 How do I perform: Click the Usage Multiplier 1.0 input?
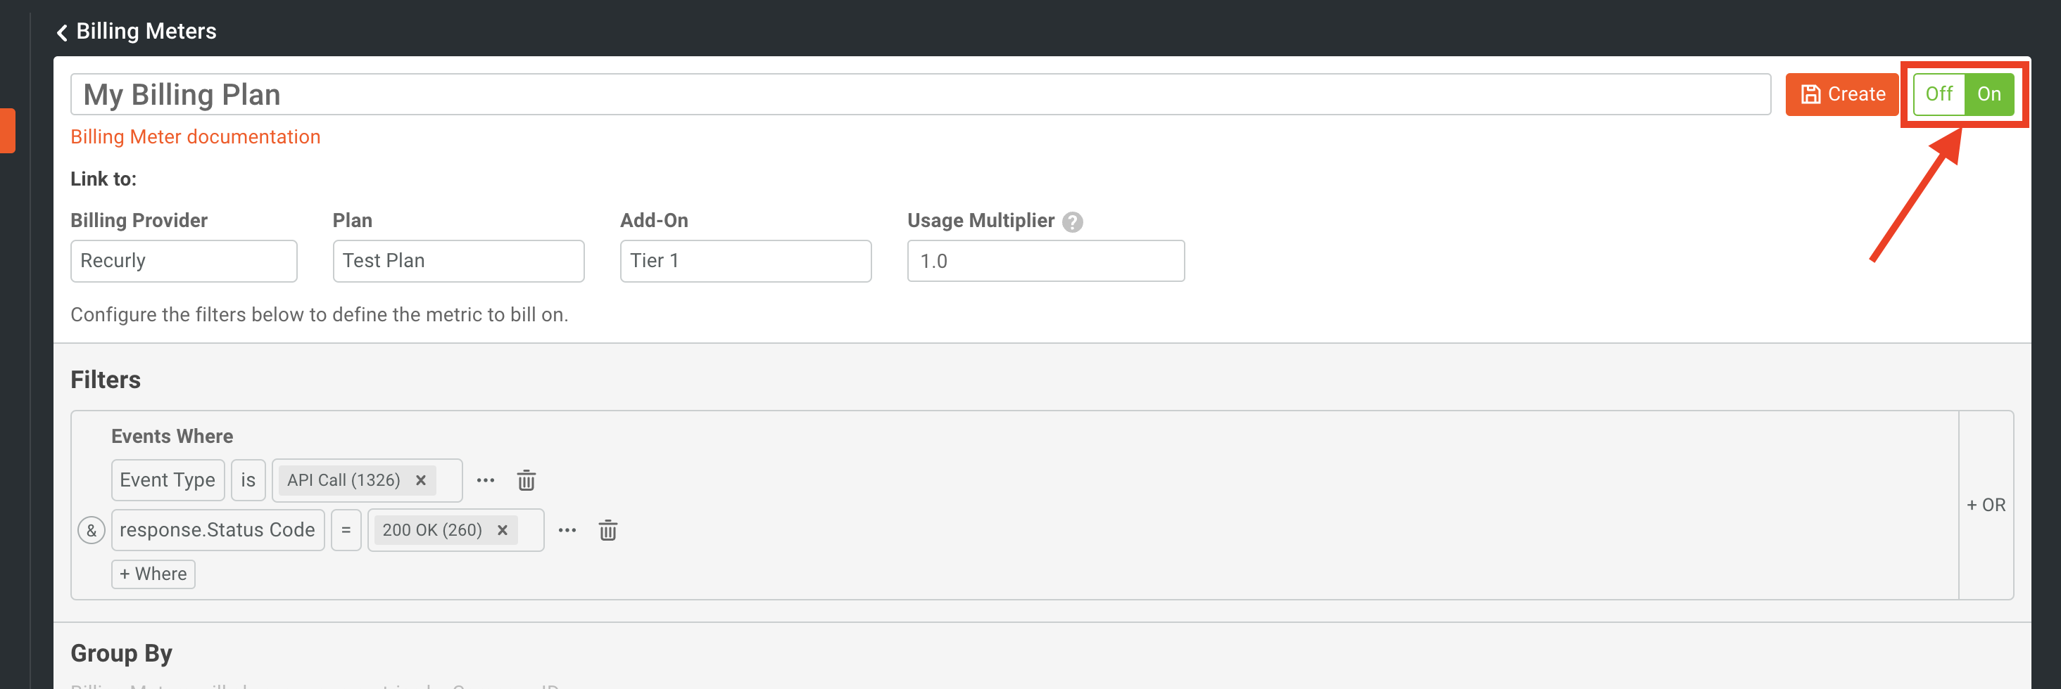pos(1046,261)
